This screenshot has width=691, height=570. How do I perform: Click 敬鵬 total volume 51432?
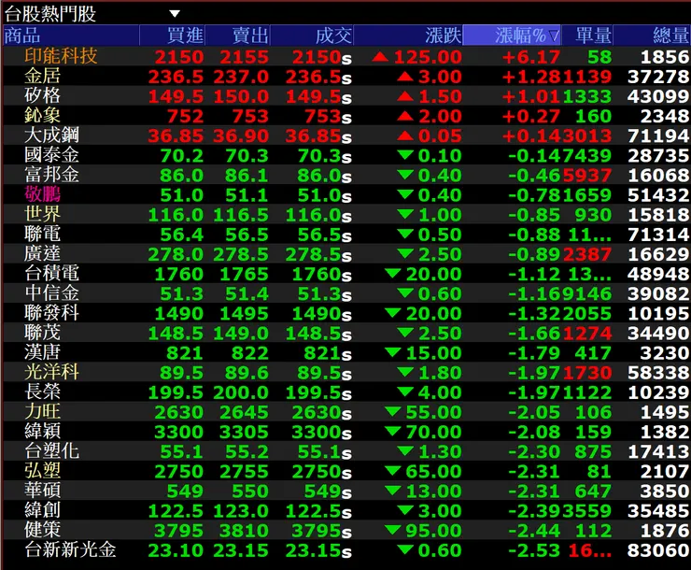[x=658, y=195]
